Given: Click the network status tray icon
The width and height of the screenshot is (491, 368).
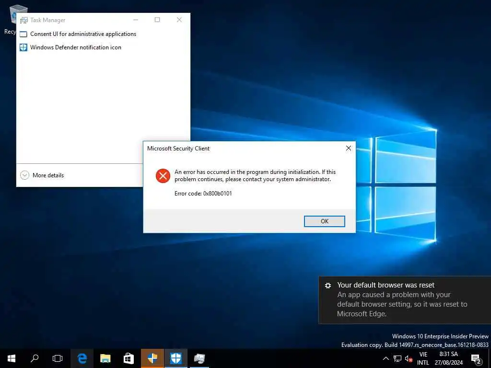Looking at the screenshot, I should point(397,358).
